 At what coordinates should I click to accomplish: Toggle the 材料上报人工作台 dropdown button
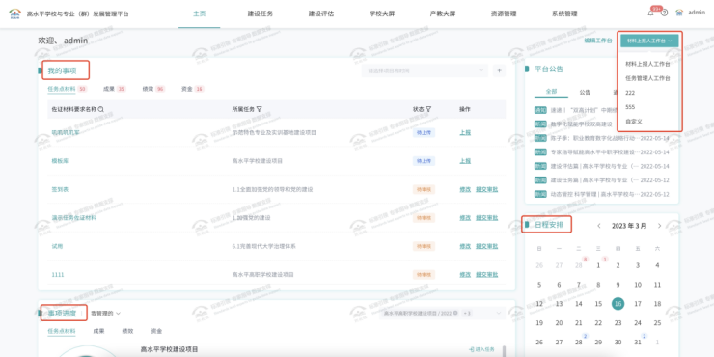[649, 41]
